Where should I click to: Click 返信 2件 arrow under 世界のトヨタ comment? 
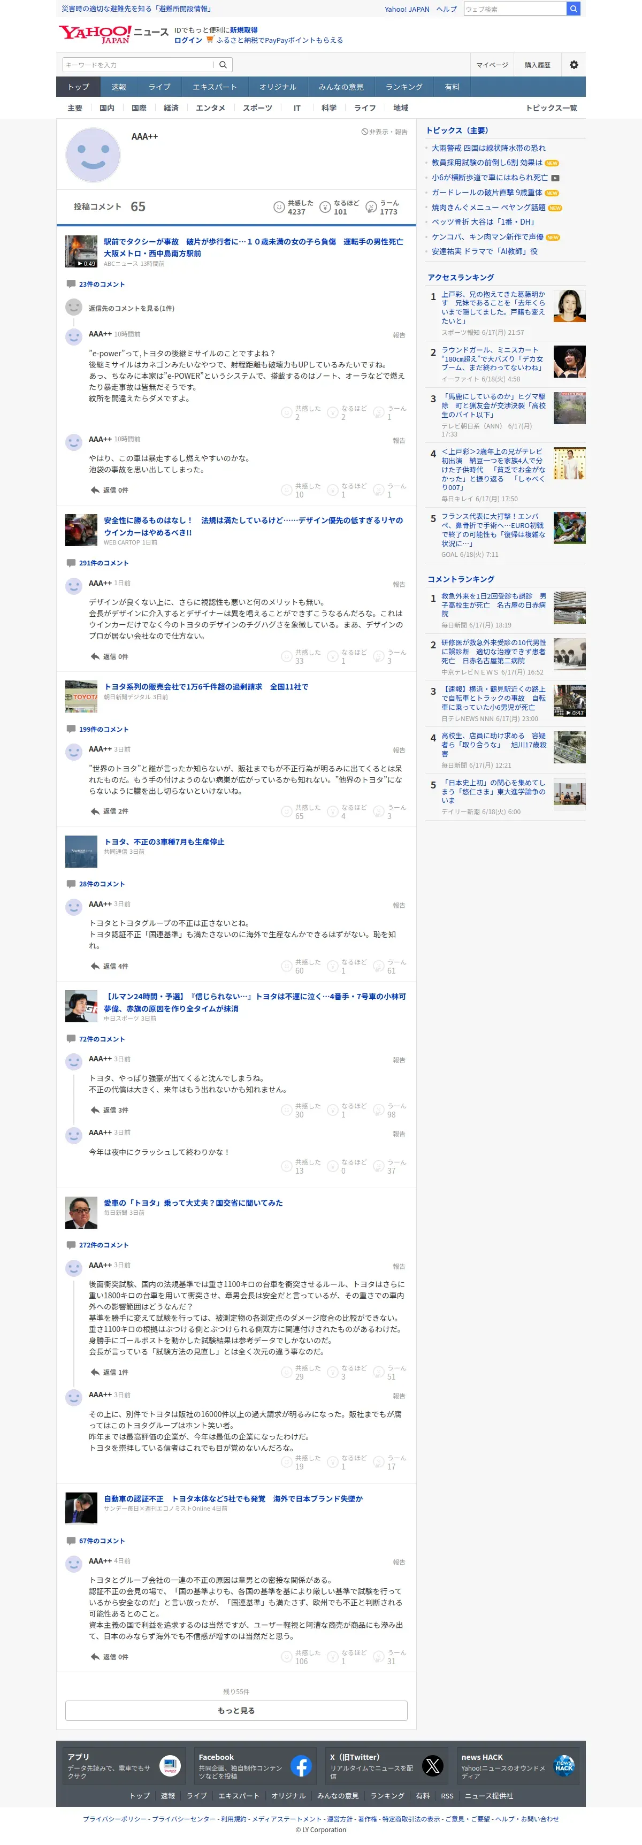tap(95, 812)
